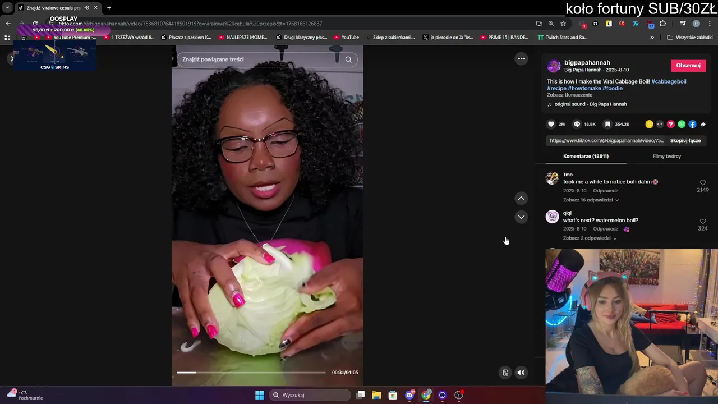Image resolution: width=718 pixels, height=404 pixels.
Task: Click the taskbar Wyszukaj search box
Action: (x=310, y=395)
